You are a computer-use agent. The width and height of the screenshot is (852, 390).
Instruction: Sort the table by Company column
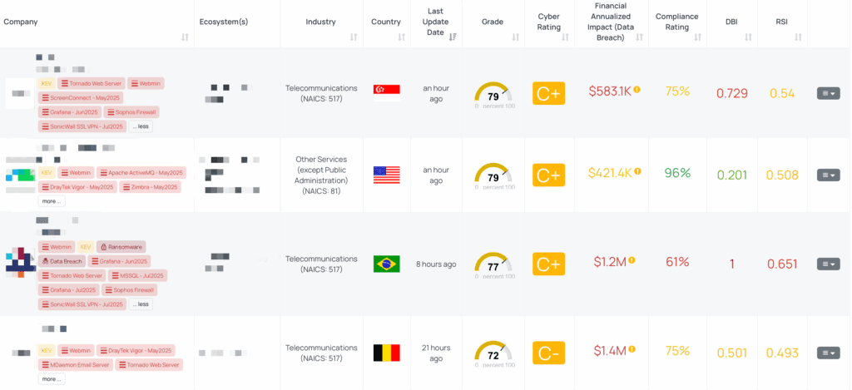coord(185,37)
